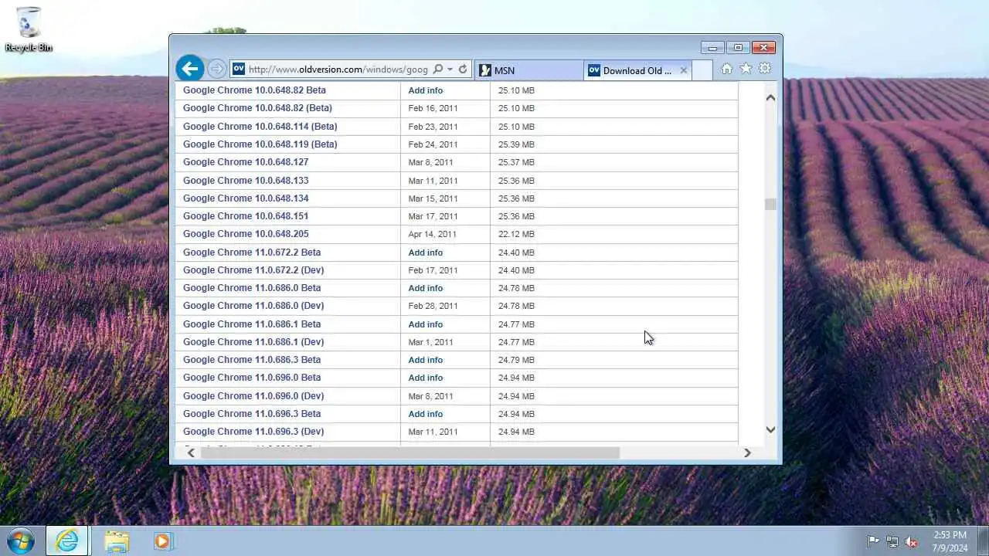The image size is (989, 556).
Task: Open the address bar dropdown arrow
Action: tap(450, 69)
